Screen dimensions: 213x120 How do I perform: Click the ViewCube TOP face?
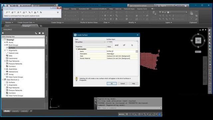point(198,41)
